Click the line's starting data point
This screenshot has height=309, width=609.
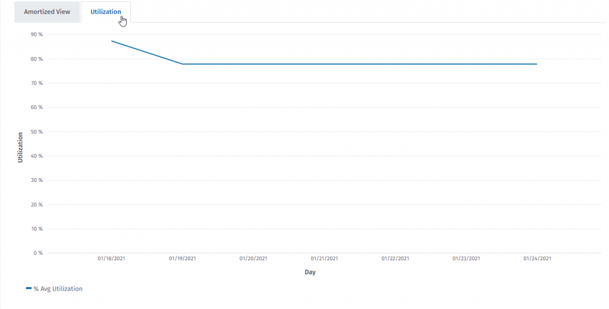coord(112,41)
